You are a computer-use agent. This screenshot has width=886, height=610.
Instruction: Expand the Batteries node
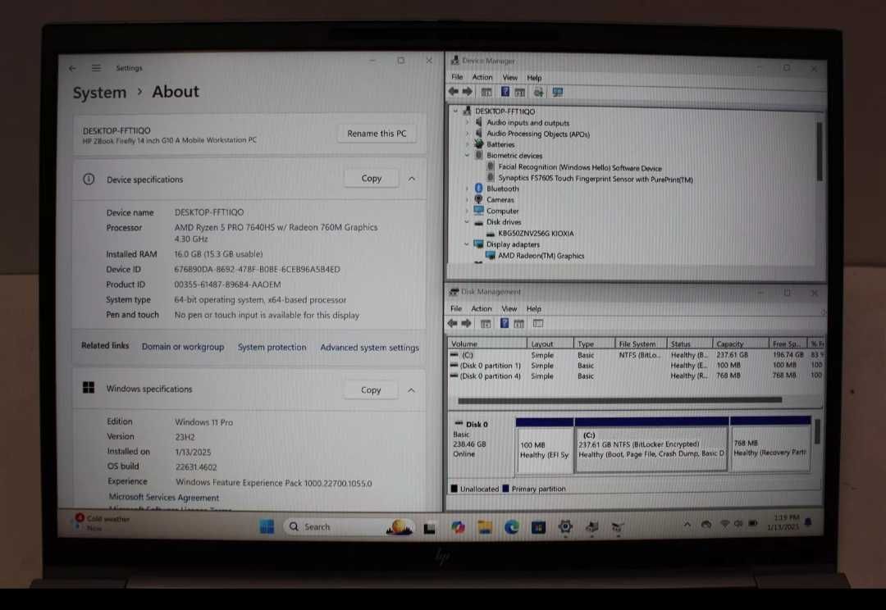[468, 144]
